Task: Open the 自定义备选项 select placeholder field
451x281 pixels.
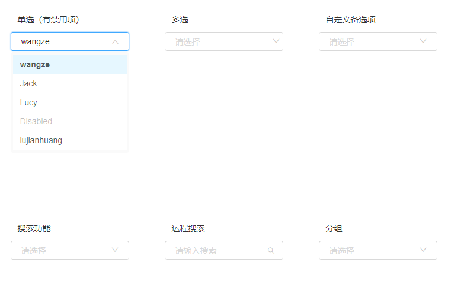Action: pos(378,41)
